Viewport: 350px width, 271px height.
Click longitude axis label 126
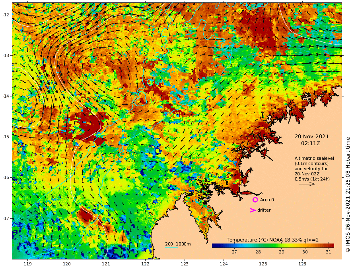coord(302,264)
